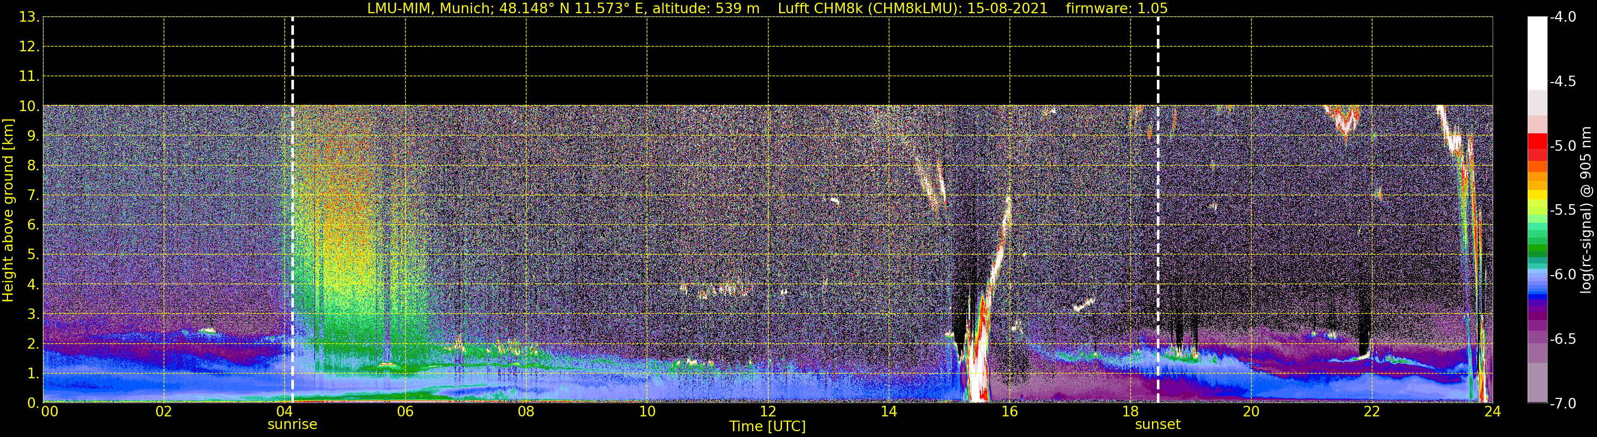Click the '-5.0' colorbar tick label
The image size is (1597, 437).
[1562, 146]
